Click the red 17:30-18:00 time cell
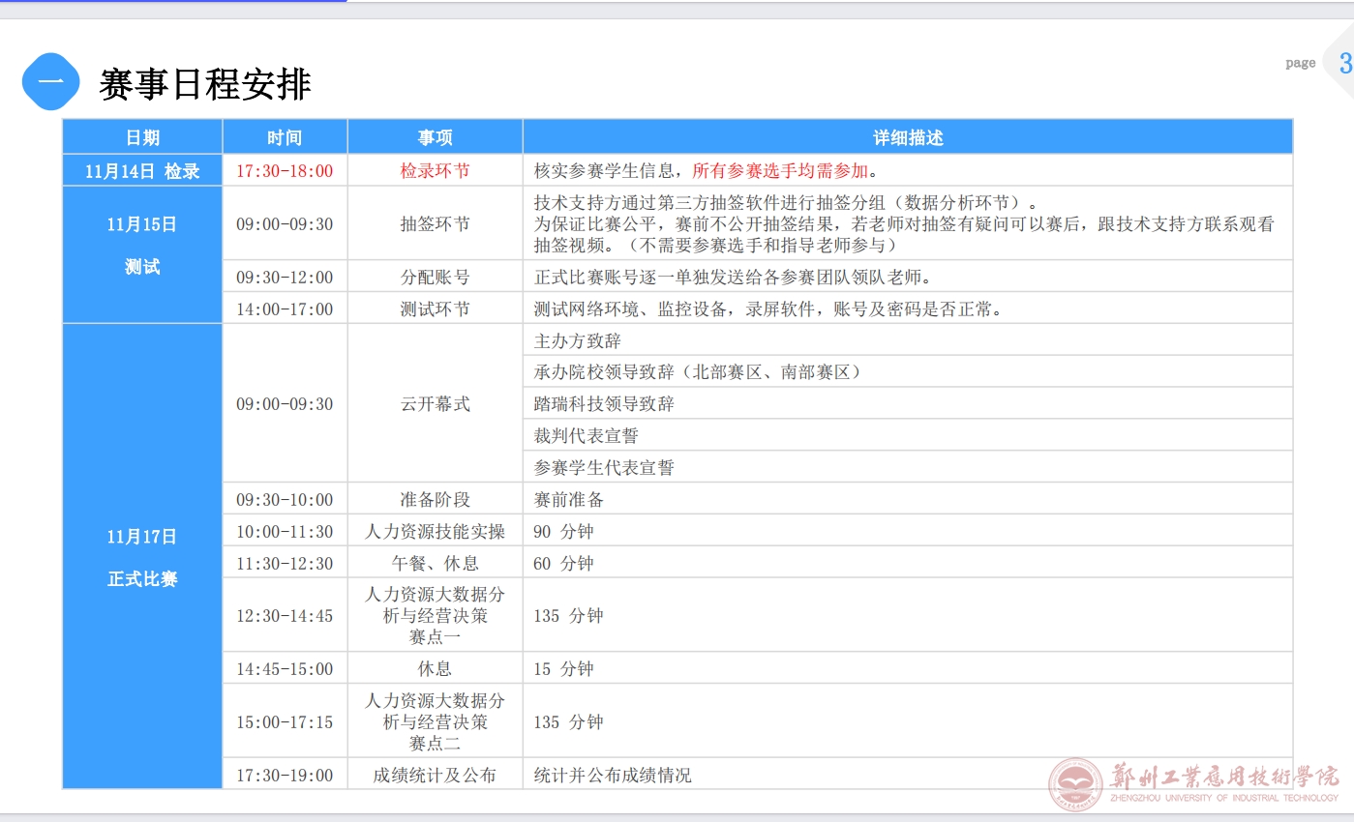Screen dimensions: 1354x822 (285, 171)
